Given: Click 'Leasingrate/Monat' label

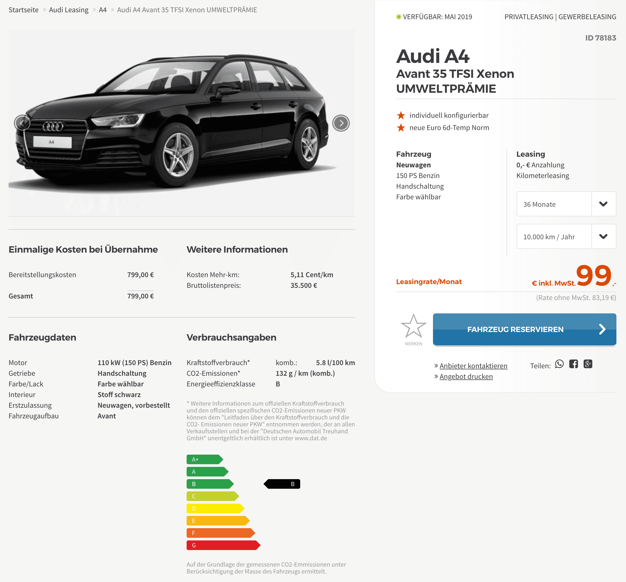Looking at the screenshot, I should pyautogui.click(x=429, y=282).
